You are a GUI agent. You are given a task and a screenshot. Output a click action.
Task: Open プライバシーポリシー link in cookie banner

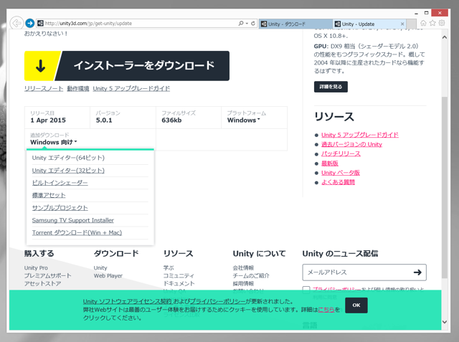(217, 302)
